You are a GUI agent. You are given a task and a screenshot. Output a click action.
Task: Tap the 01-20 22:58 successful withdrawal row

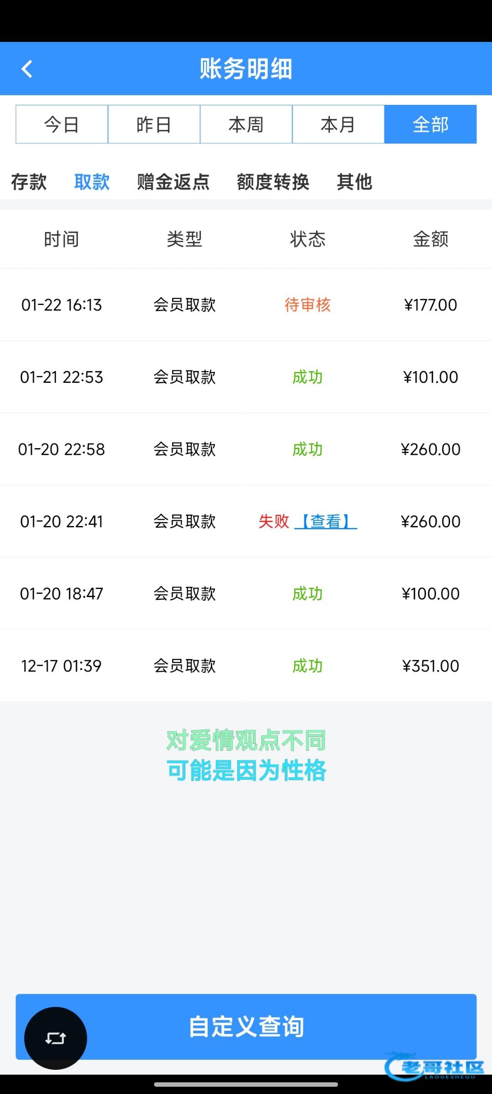pos(246,449)
